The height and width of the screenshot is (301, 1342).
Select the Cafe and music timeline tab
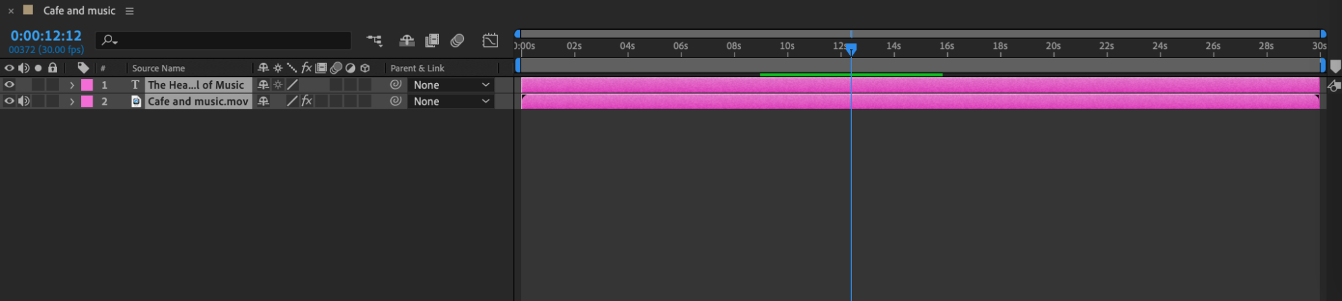(x=79, y=11)
